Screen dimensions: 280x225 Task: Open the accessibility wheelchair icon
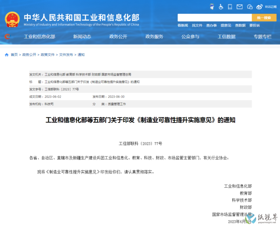click(221, 7)
